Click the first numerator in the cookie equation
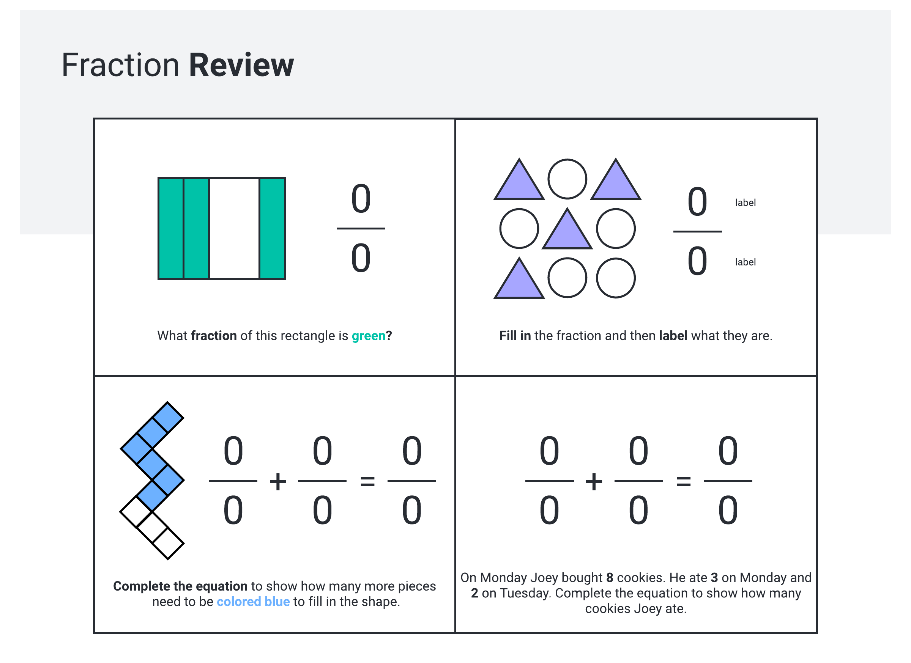Viewport: 911px width, 663px height. pos(549,451)
